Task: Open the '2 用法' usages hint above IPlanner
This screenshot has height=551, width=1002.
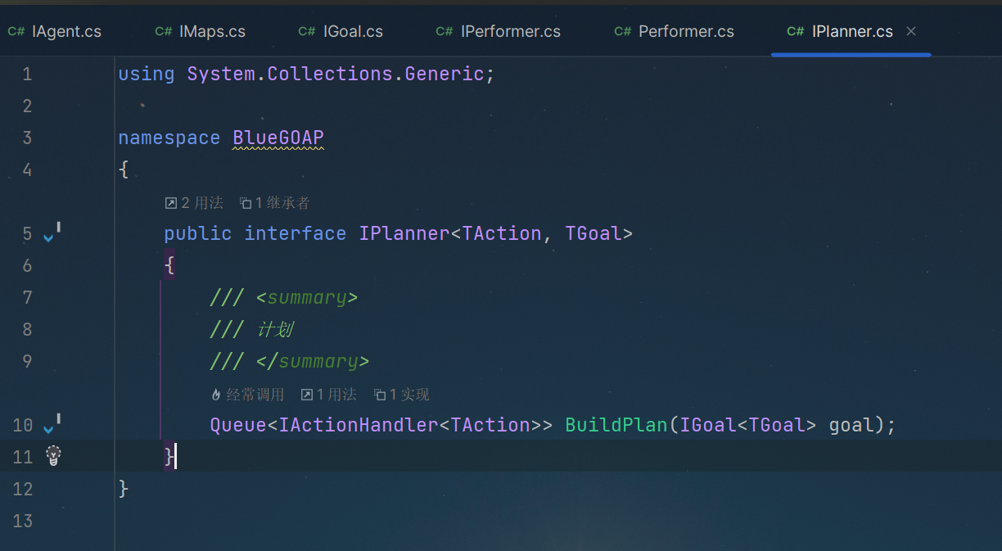Action: (x=194, y=203)
